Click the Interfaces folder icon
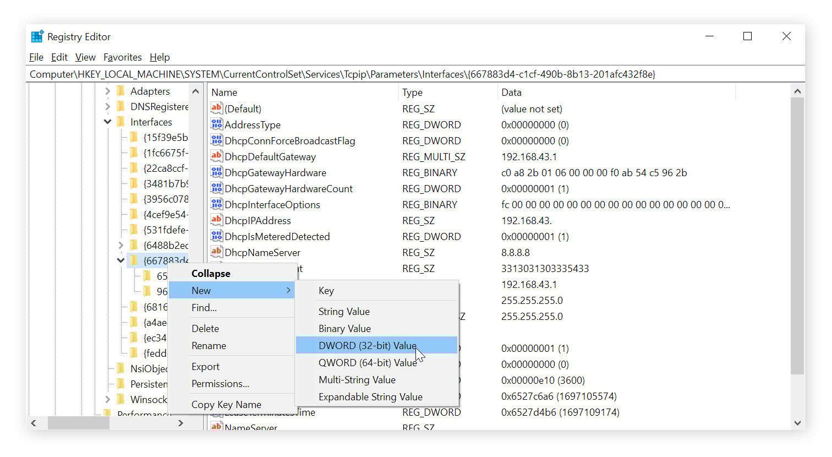The width and height of the screenshot is (832, 457). [121, 122]
